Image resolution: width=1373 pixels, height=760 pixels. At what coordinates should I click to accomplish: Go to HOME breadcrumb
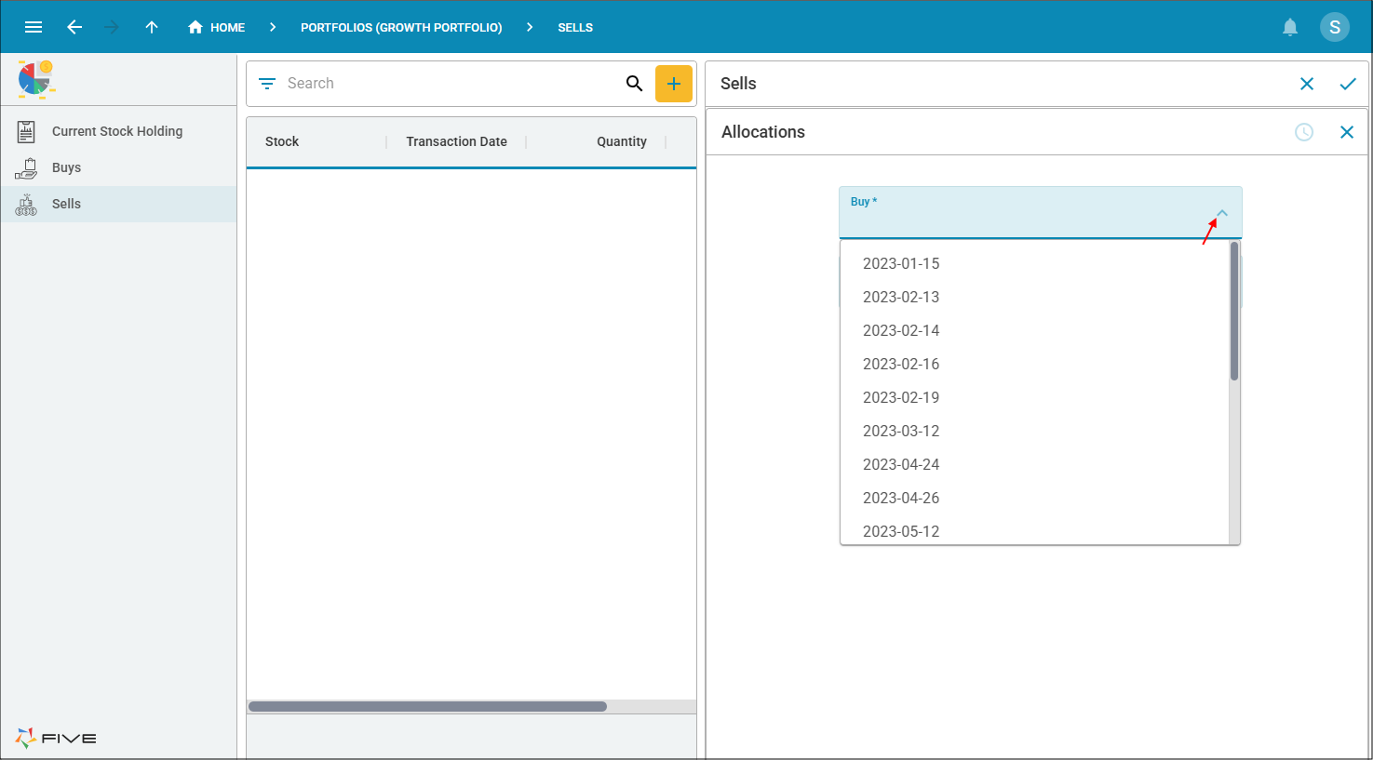[227, 28]
